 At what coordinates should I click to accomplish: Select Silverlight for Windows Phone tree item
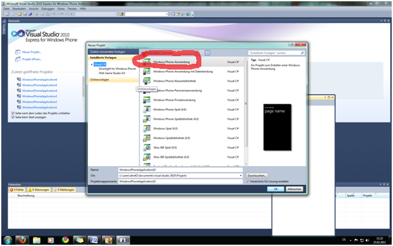click(117, 69)
